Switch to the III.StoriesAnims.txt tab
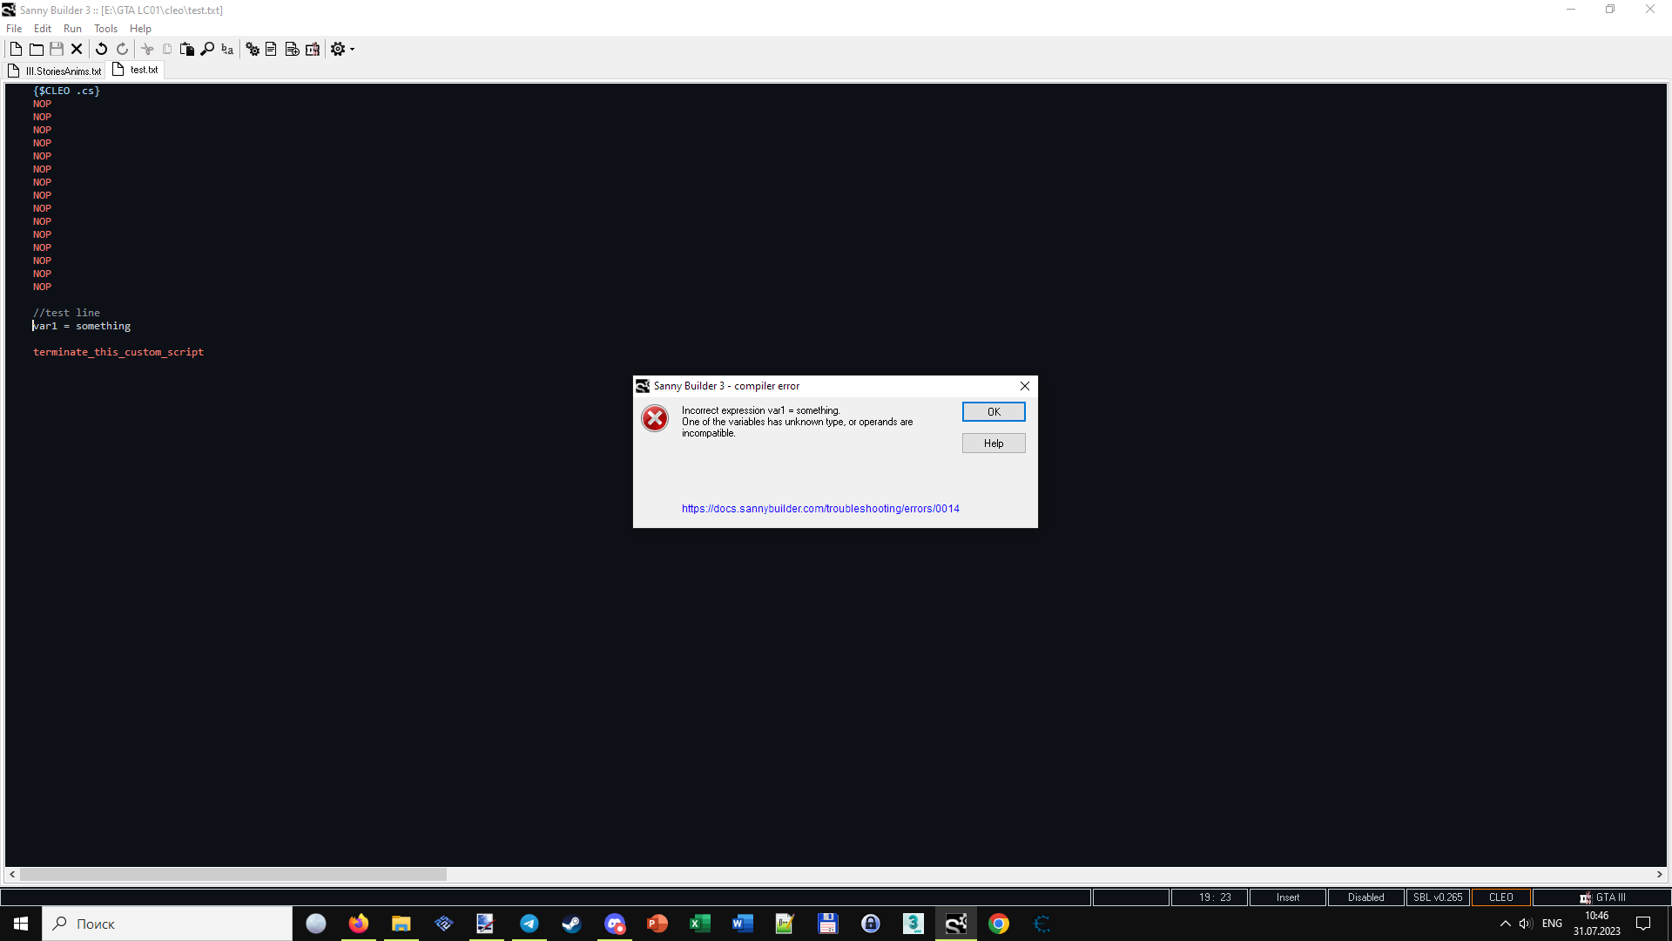 (x=54, y=71)
